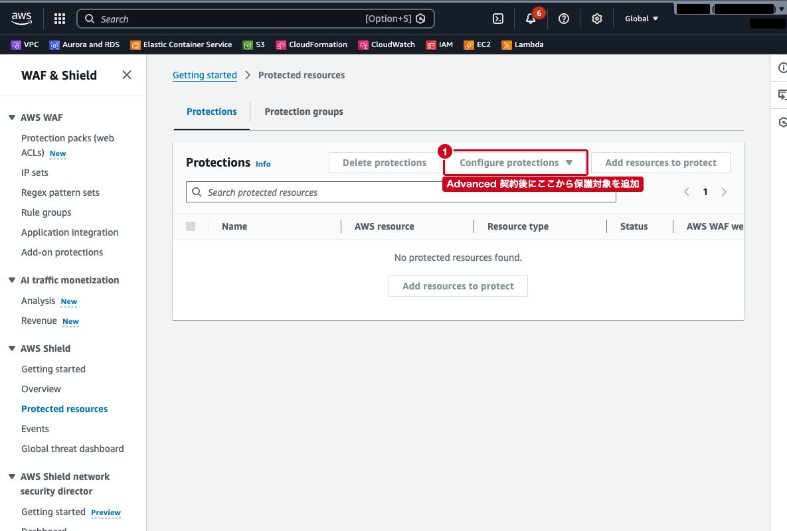Click the Delete protections button
Image resolution: width=787 pixels, height=531 pixels.
[x=385, y=163]
